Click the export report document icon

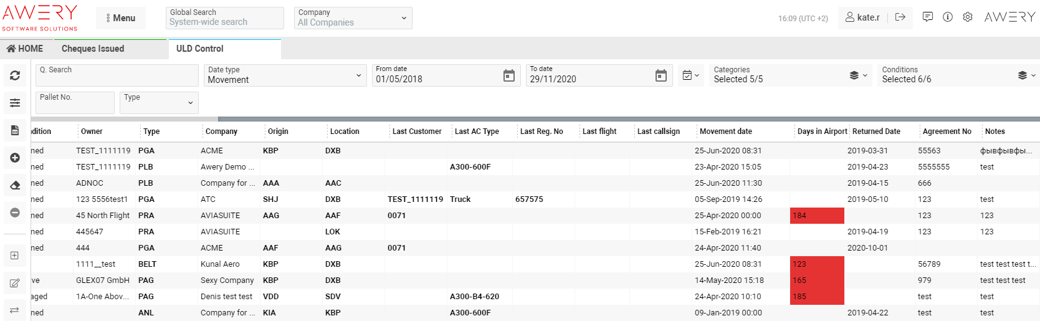click(15, 130)
